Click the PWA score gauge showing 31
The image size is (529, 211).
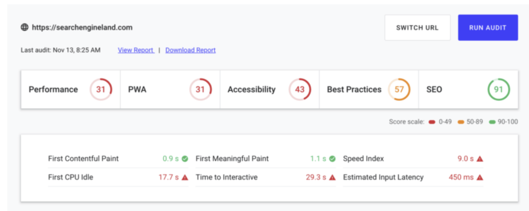point(200,89)
